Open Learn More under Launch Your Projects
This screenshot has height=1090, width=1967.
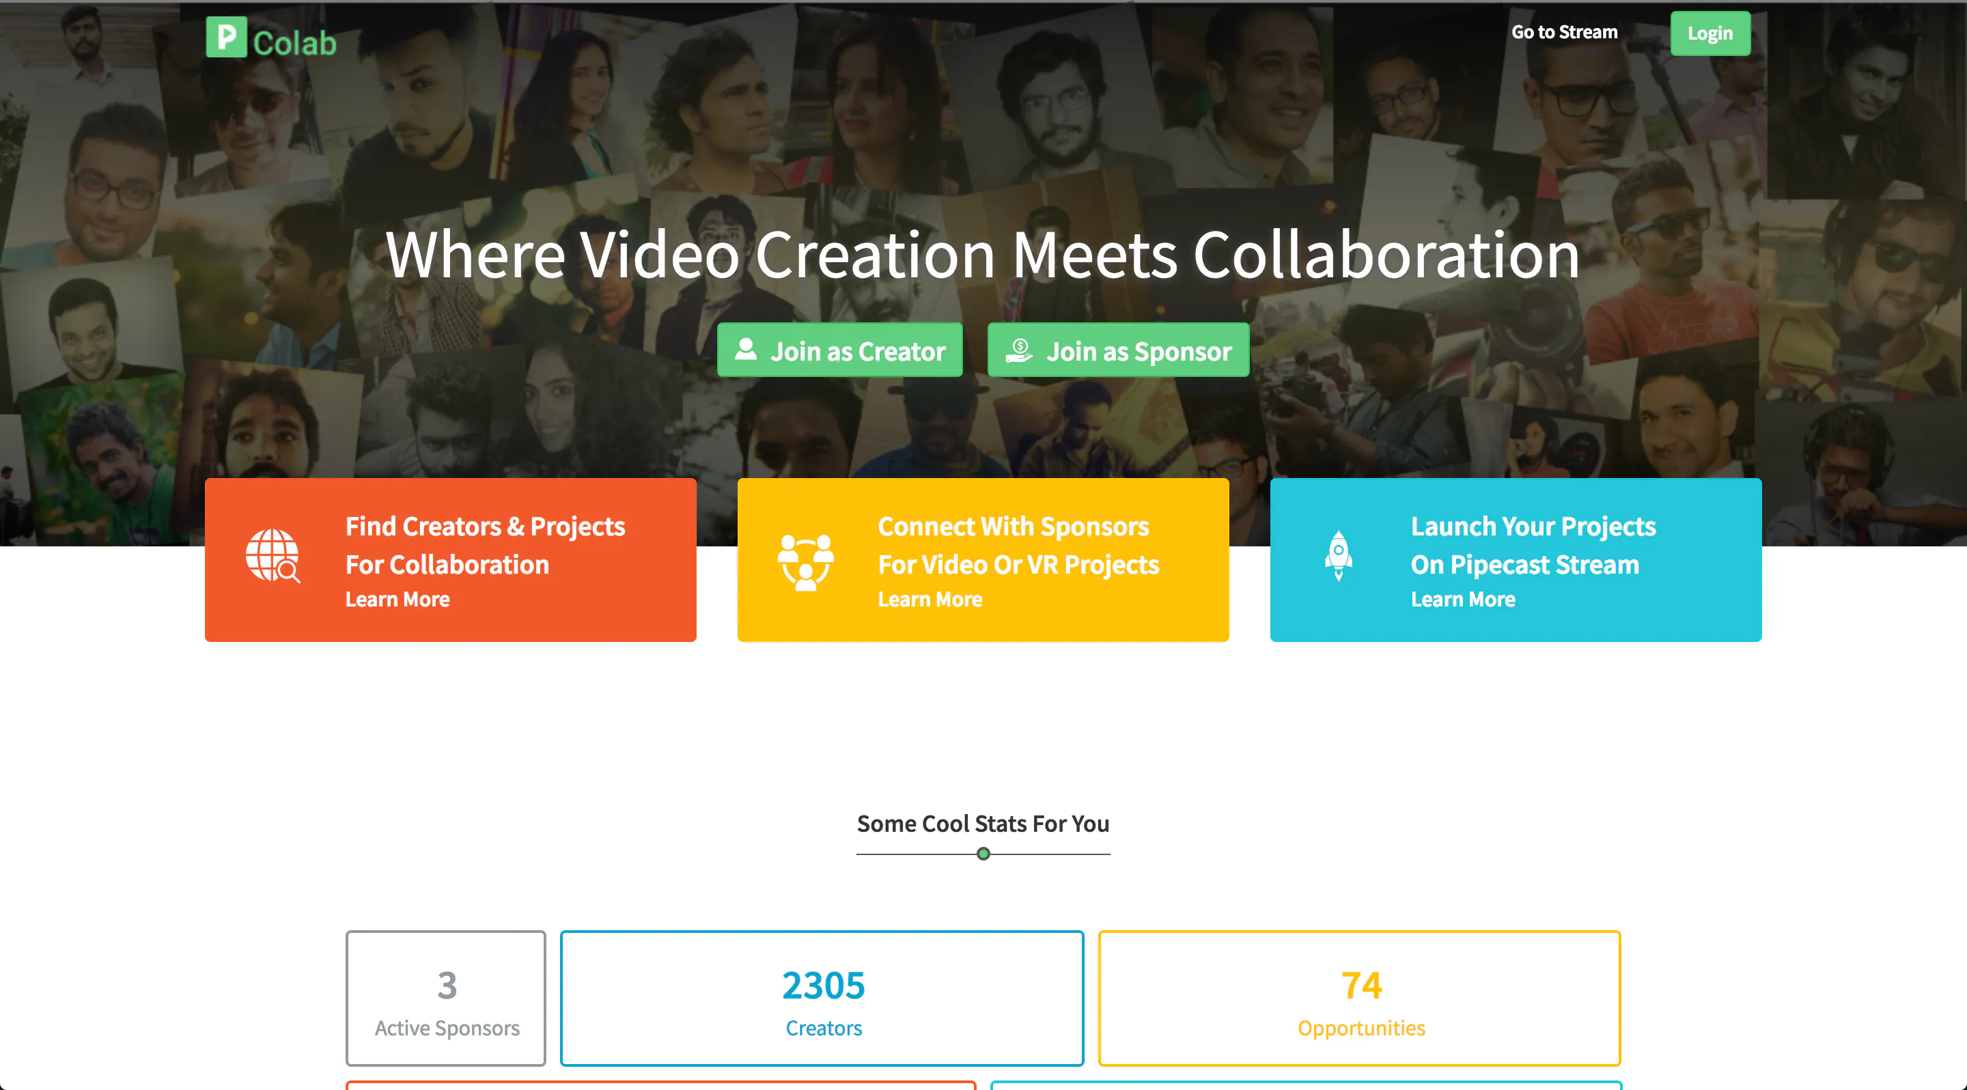click(1462, 599)
